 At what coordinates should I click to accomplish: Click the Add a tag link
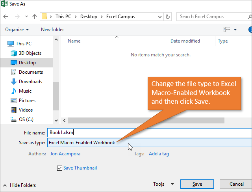click(159, 154)
